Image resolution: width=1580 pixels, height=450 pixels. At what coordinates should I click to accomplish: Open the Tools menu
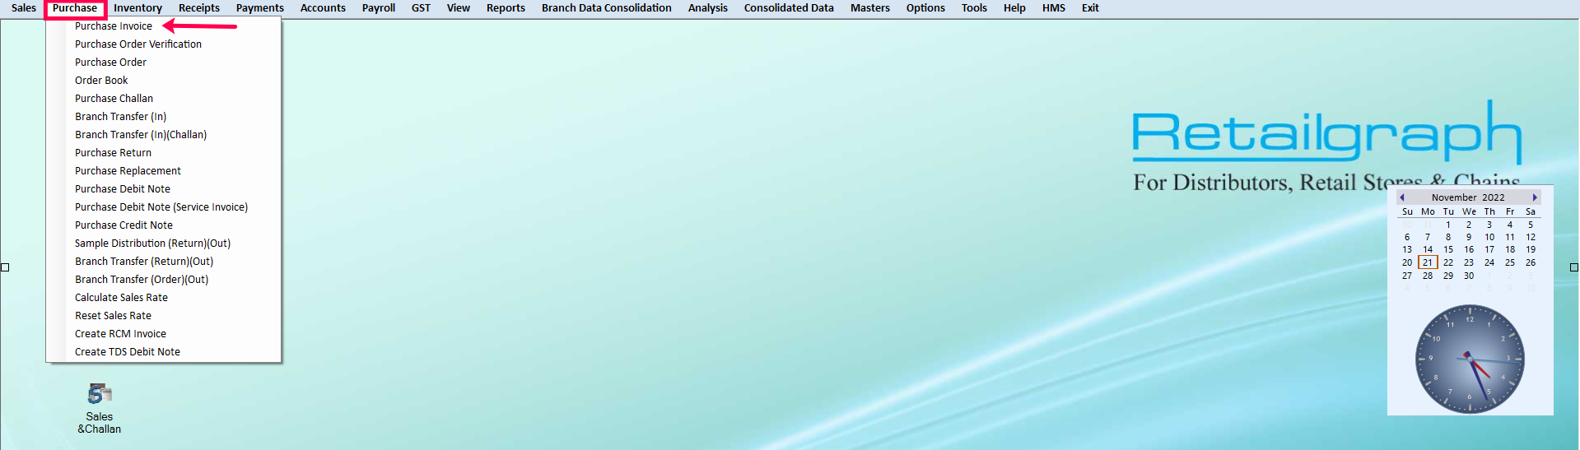pos(974,8)
